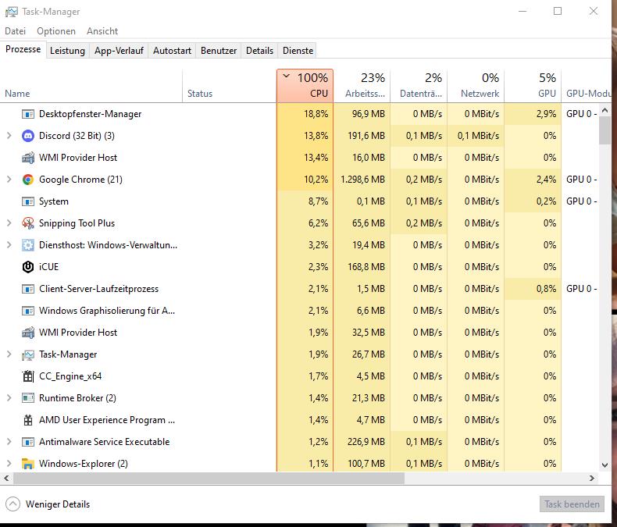Open the Optionen menu
Viewport: 617px width, 527px height.
click(56, 31)
